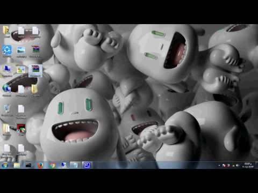Select the landscape photo image file icon
The height and width of the screenshot is (193, 258).
pos(21,50)
